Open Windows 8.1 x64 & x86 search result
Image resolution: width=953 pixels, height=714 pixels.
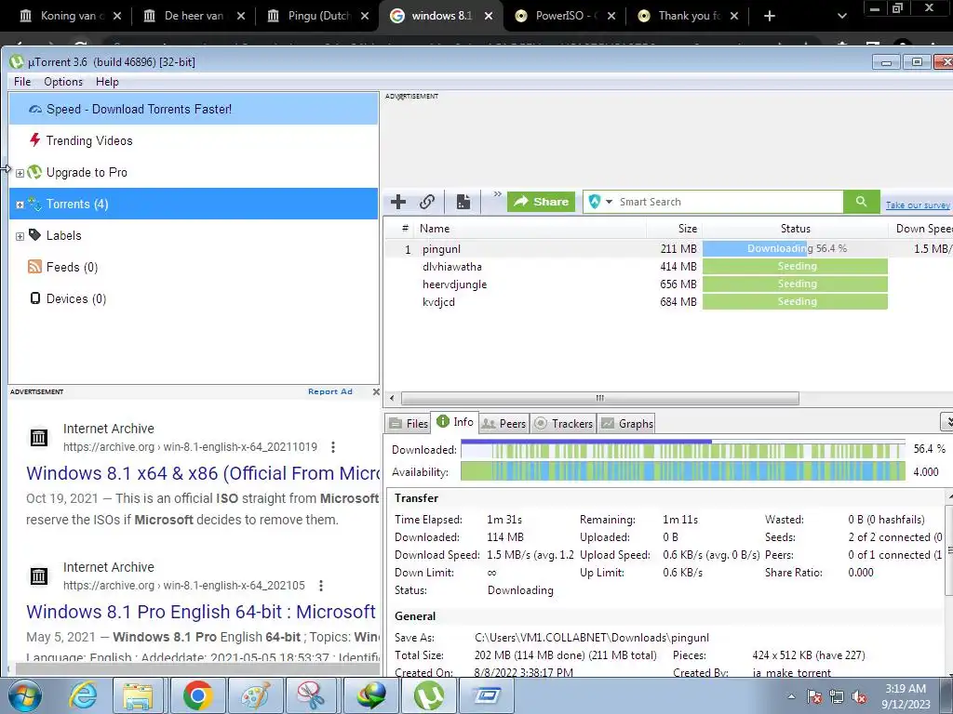202,473
